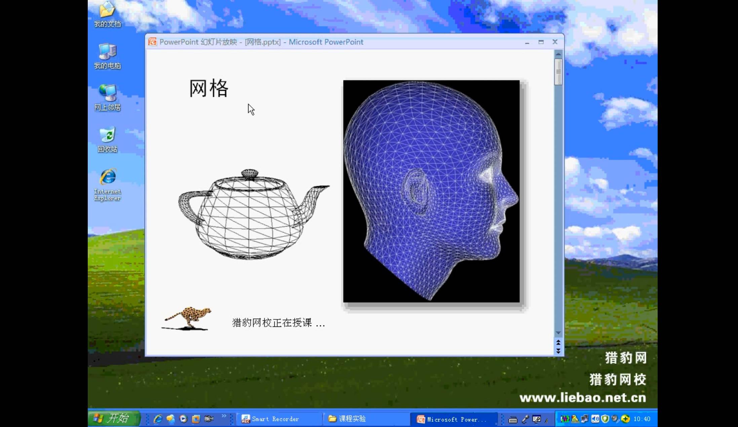
Task: Open the 回收站 recycle bin
Action: pyautogui.click(x=107, y=139)
